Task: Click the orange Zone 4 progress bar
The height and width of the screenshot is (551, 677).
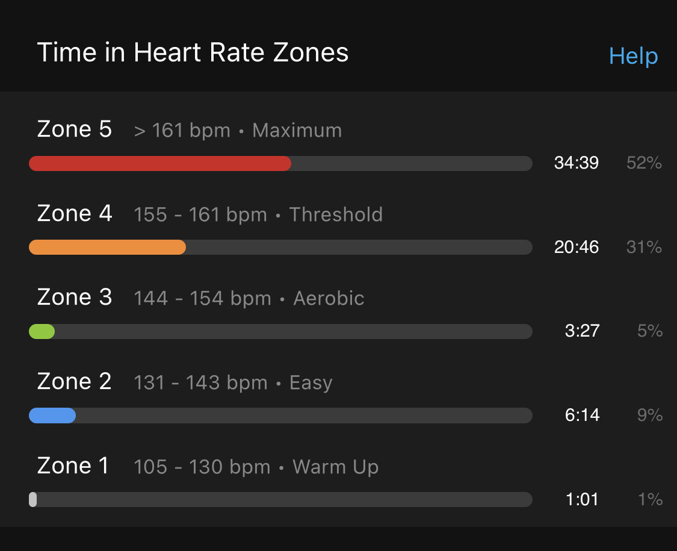Action: pos(108,247)
